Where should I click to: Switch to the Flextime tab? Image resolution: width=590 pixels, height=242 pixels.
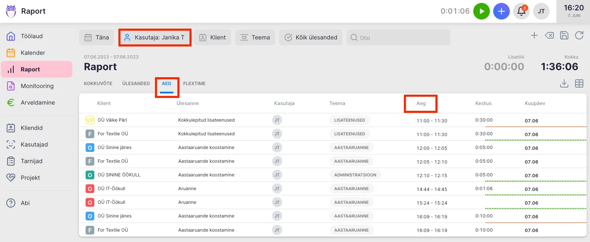tap(194, 83)
